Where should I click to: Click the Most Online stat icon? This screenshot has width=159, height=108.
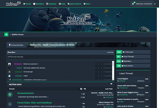pyautogui.click(x=122, y=66)
